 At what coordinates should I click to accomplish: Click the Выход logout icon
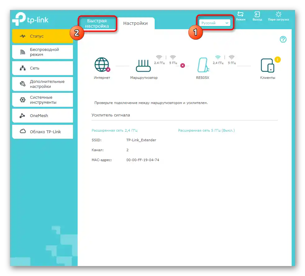click(257, 14)
